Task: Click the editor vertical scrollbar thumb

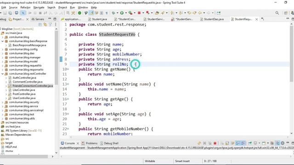Action: tap(291, 54)
